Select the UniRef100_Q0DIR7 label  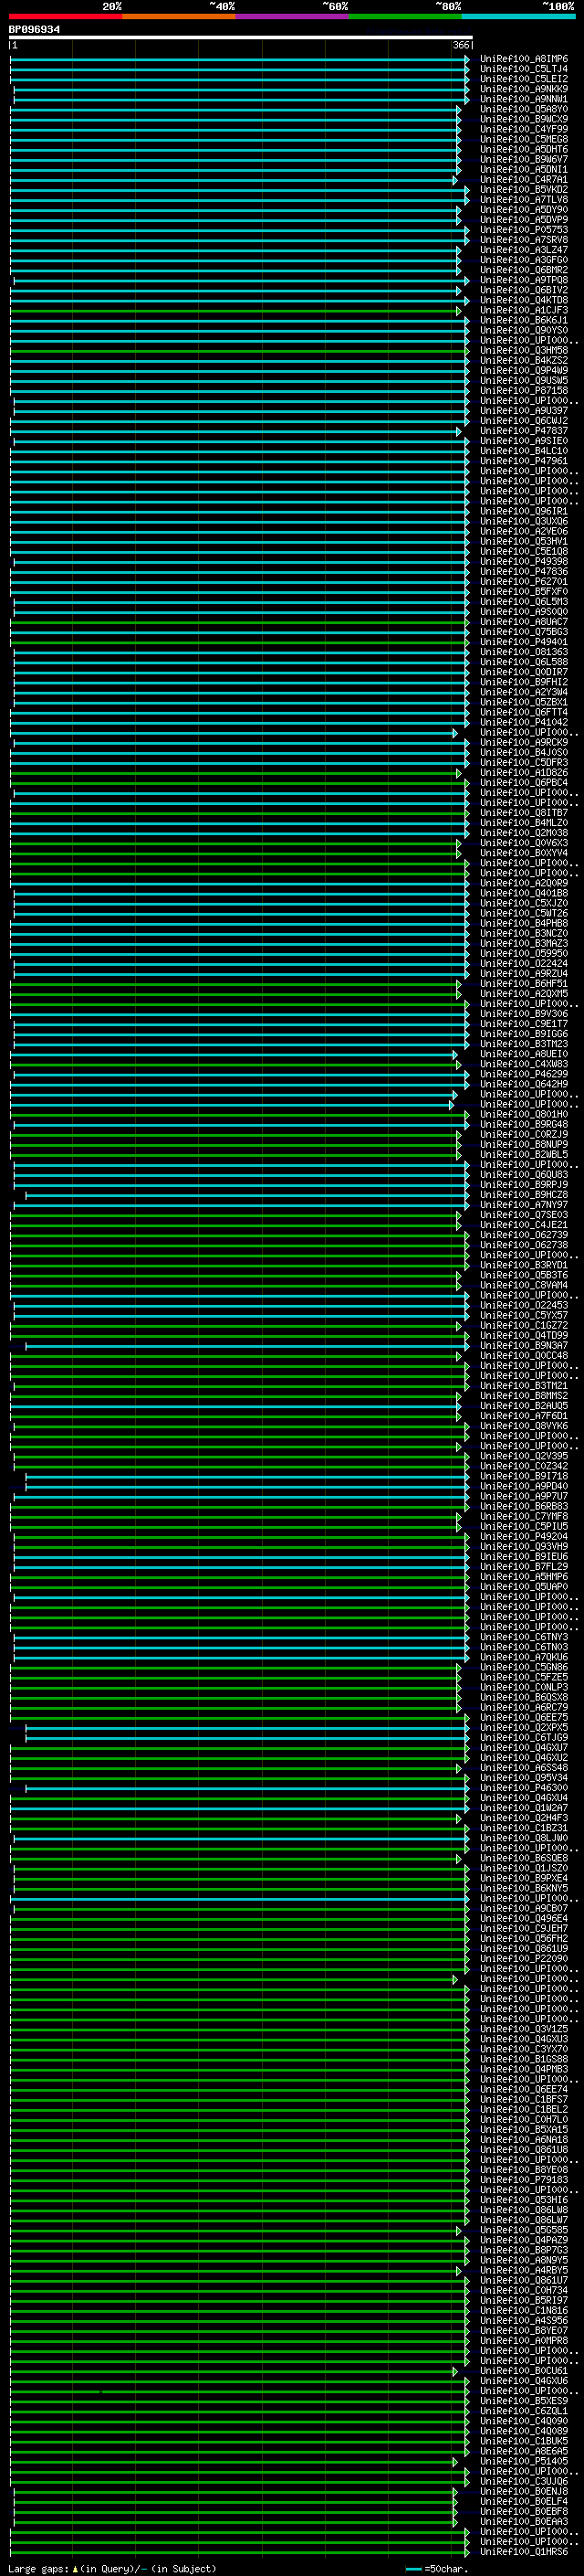click(524, 672)
